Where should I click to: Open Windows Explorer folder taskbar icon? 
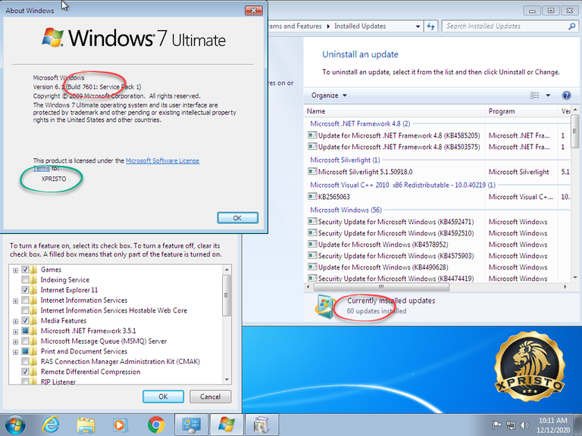point(86,425)
